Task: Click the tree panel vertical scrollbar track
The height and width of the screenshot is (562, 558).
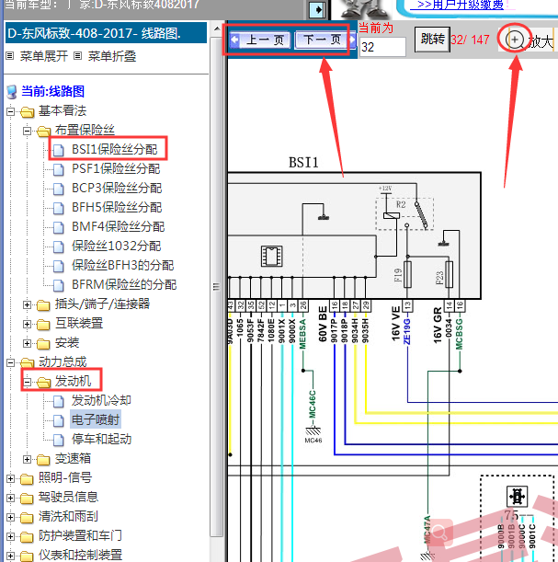Action: pyautogui.click(x=217, y=285)
